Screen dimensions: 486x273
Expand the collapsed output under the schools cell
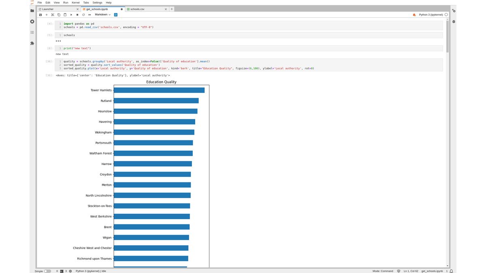click(58, 40)
